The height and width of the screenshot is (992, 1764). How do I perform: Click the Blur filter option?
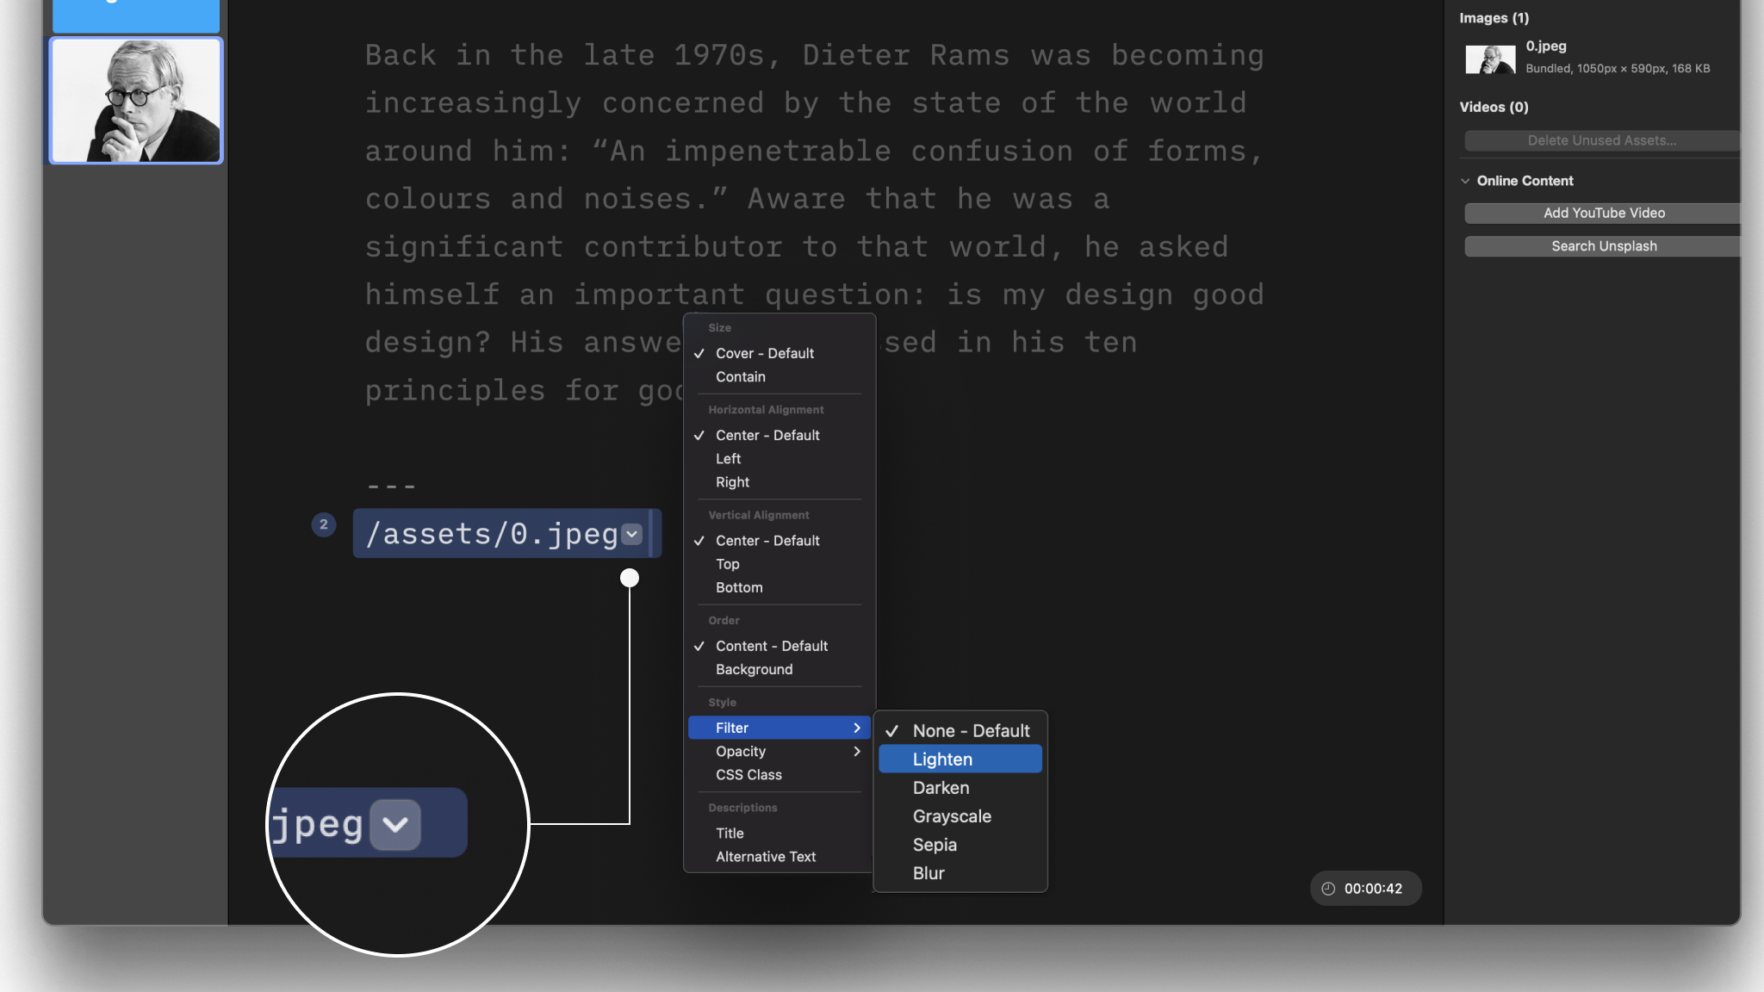point(928,872)
